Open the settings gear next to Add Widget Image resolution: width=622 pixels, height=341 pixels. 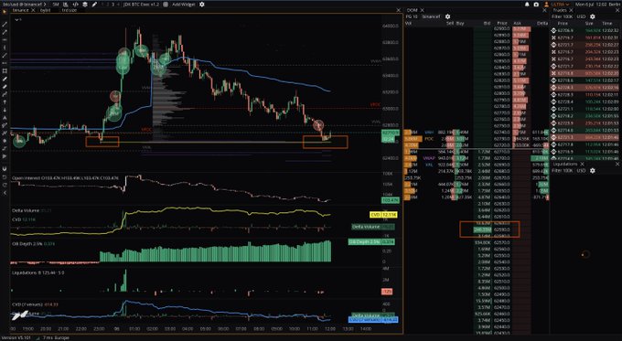201,4
